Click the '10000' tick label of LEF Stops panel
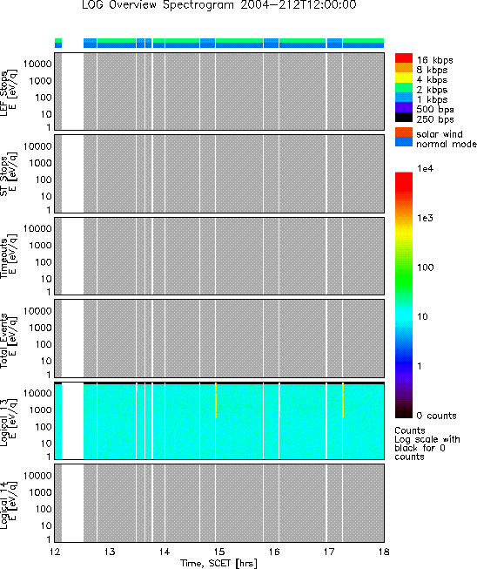The image size is (477, 569). 37,64
